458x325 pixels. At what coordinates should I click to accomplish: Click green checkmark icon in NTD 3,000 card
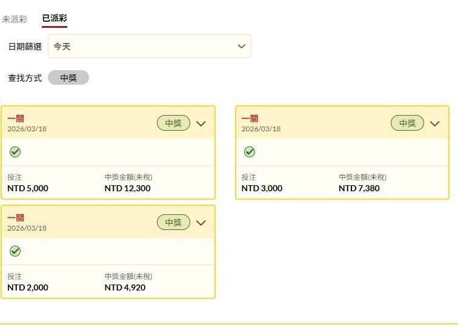250,152
